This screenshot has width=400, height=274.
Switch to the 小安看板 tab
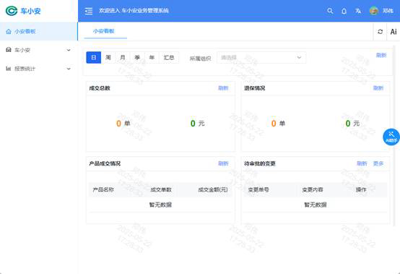pyautogui.click(x=103, y=31)
